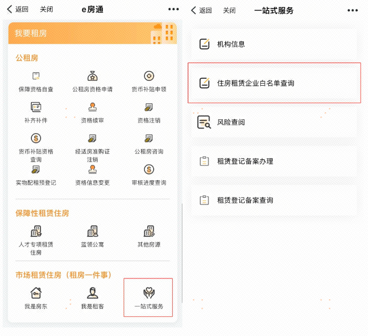368x336 pixels.
Task: Open 保障资格自查 icon
Action: (36, 76)
